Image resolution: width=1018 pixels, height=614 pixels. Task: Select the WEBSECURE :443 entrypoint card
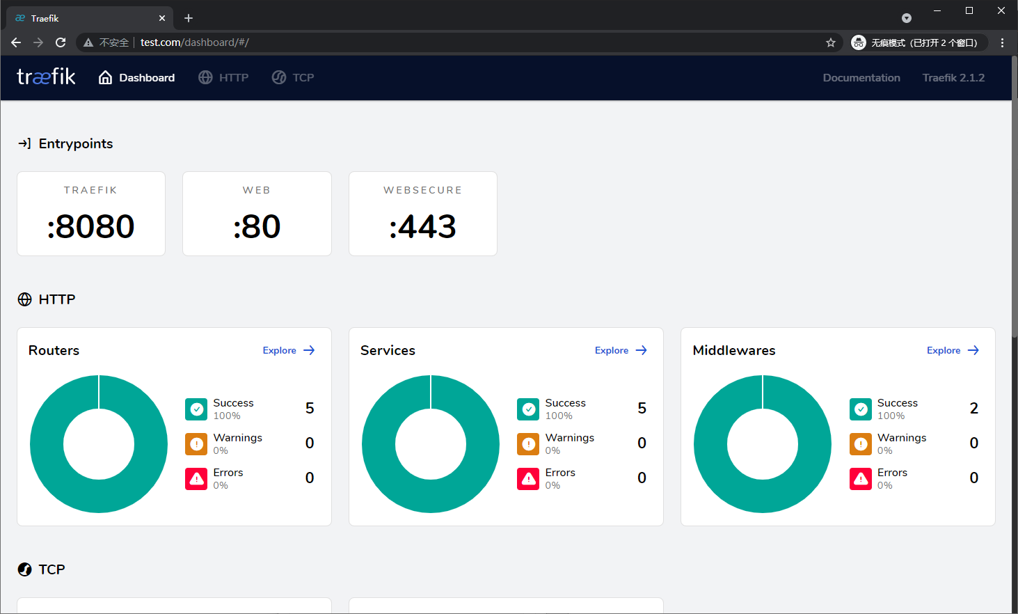(423, 214)
